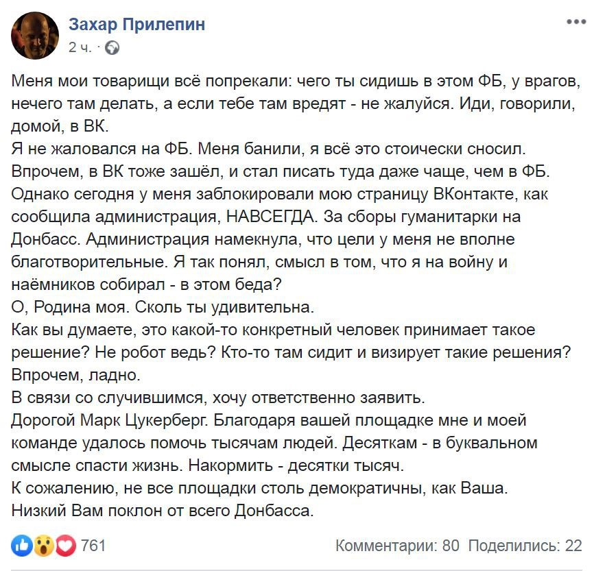This screenshot has width=594, height=571.
Task: Click the Wow reaction emoji icon
Action: tap(44, 546)
